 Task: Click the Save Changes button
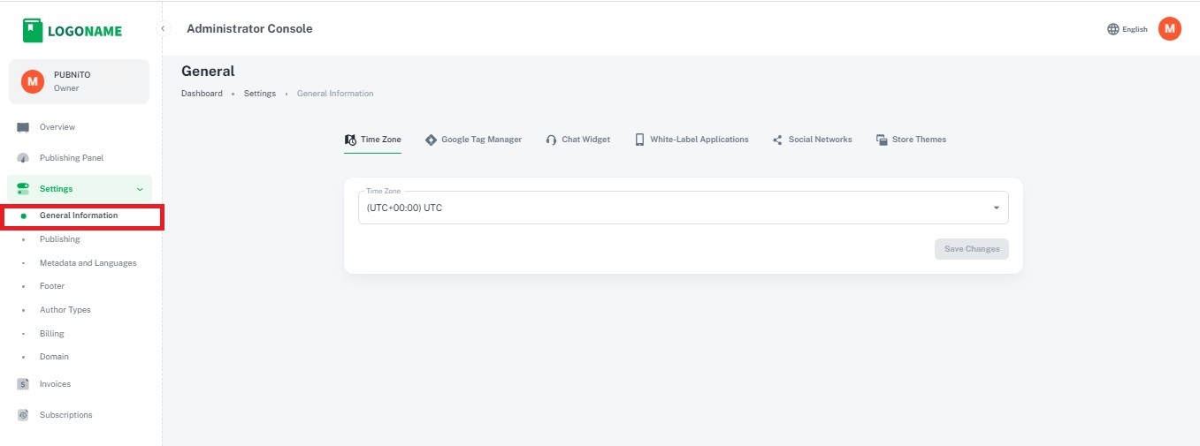(971, 249)
